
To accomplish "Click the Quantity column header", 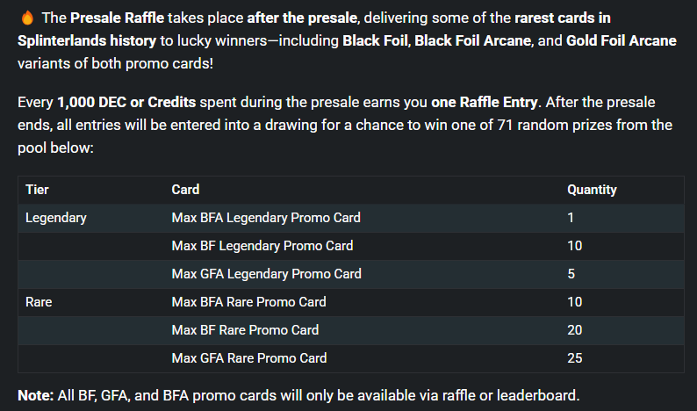I will point(592,190).
